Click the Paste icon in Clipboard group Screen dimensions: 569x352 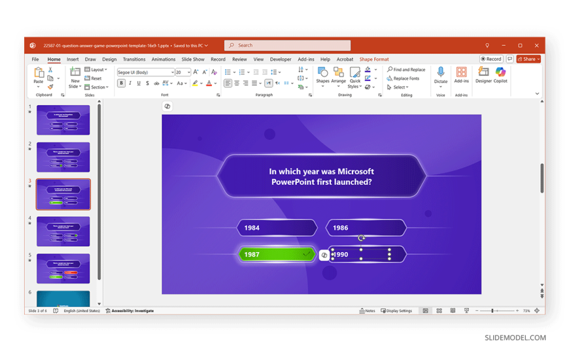tap(38, 72)
